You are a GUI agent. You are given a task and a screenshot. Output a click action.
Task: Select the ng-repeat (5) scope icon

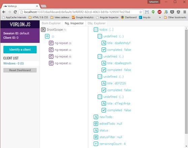tap(51, 56)
